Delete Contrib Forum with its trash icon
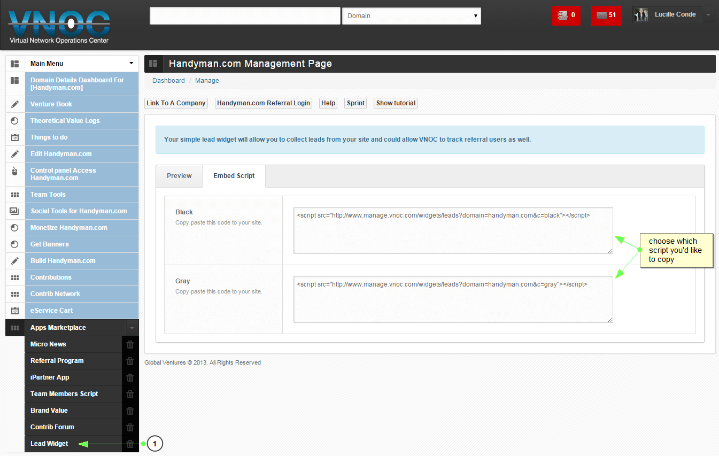719x456 pixels. click(130, 428)
